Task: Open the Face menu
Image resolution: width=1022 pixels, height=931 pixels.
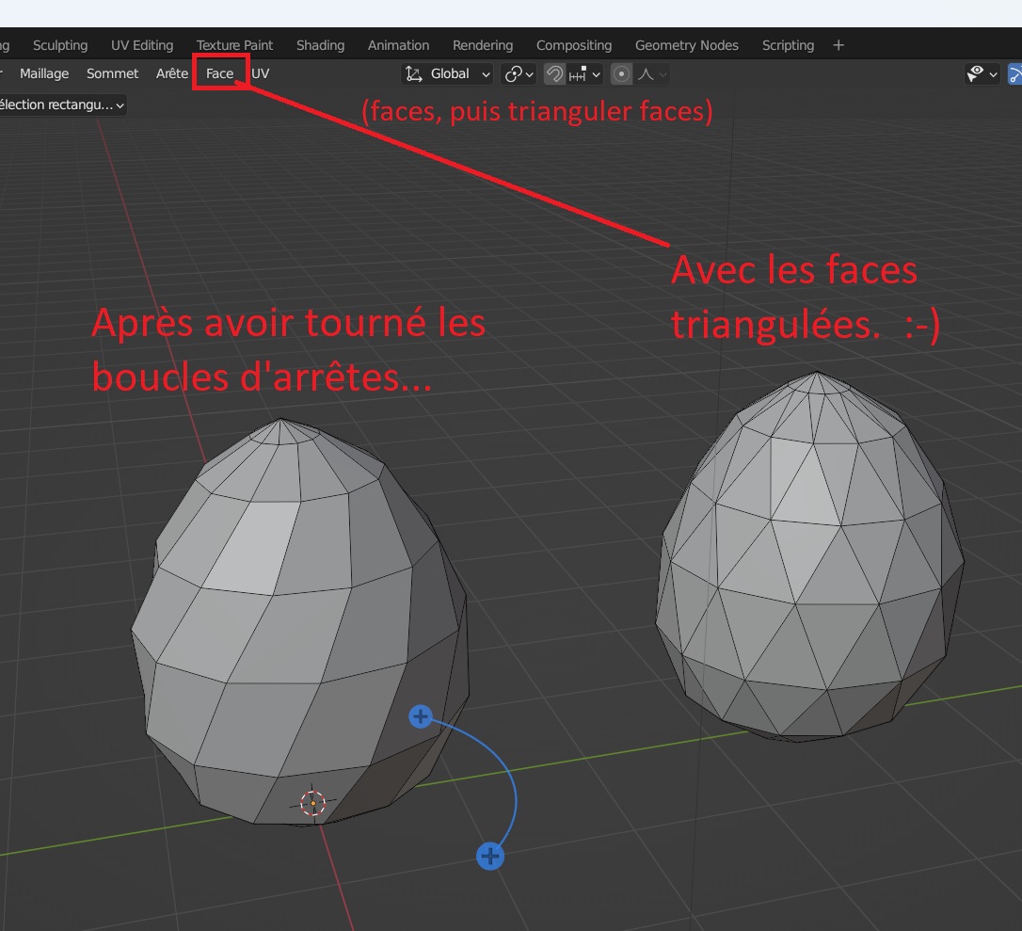Action: click(219, 73)
